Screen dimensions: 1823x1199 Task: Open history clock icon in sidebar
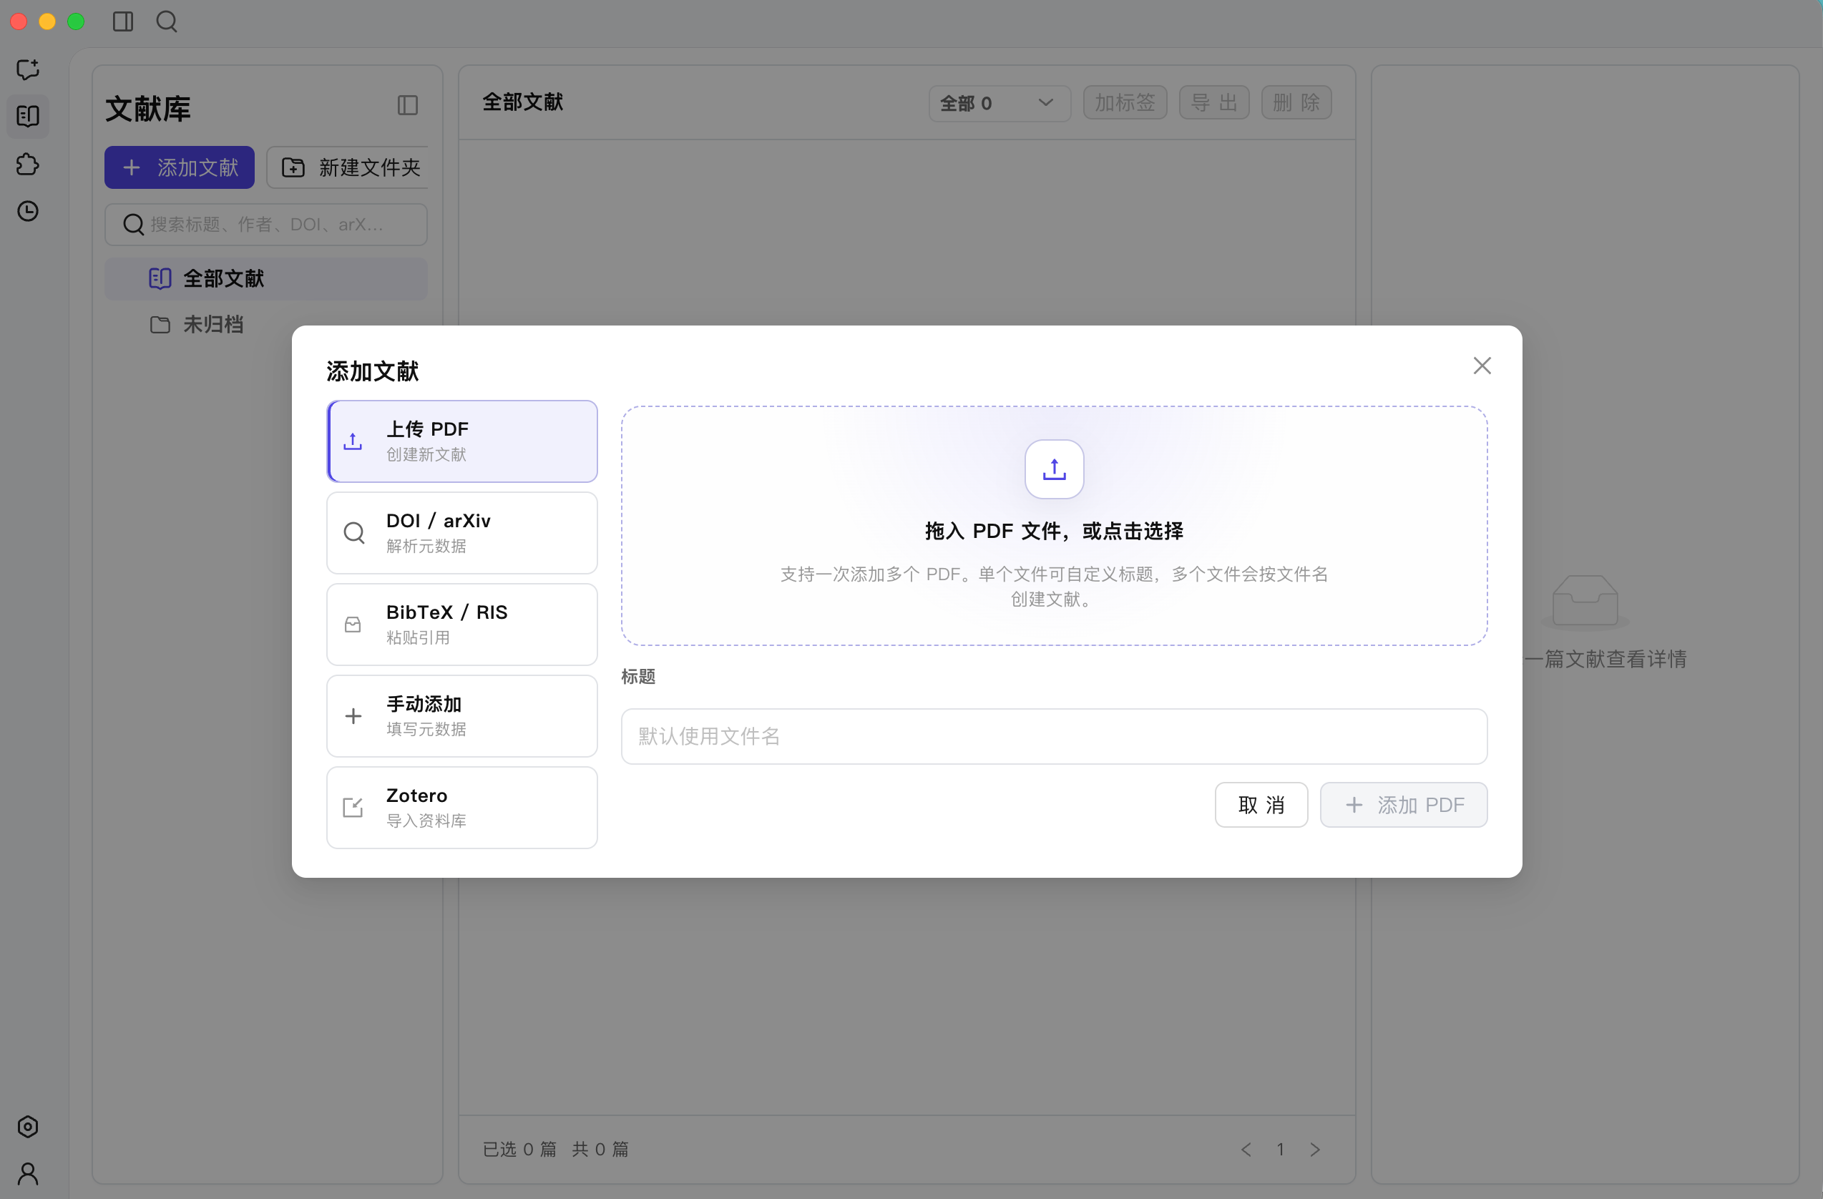29,211
